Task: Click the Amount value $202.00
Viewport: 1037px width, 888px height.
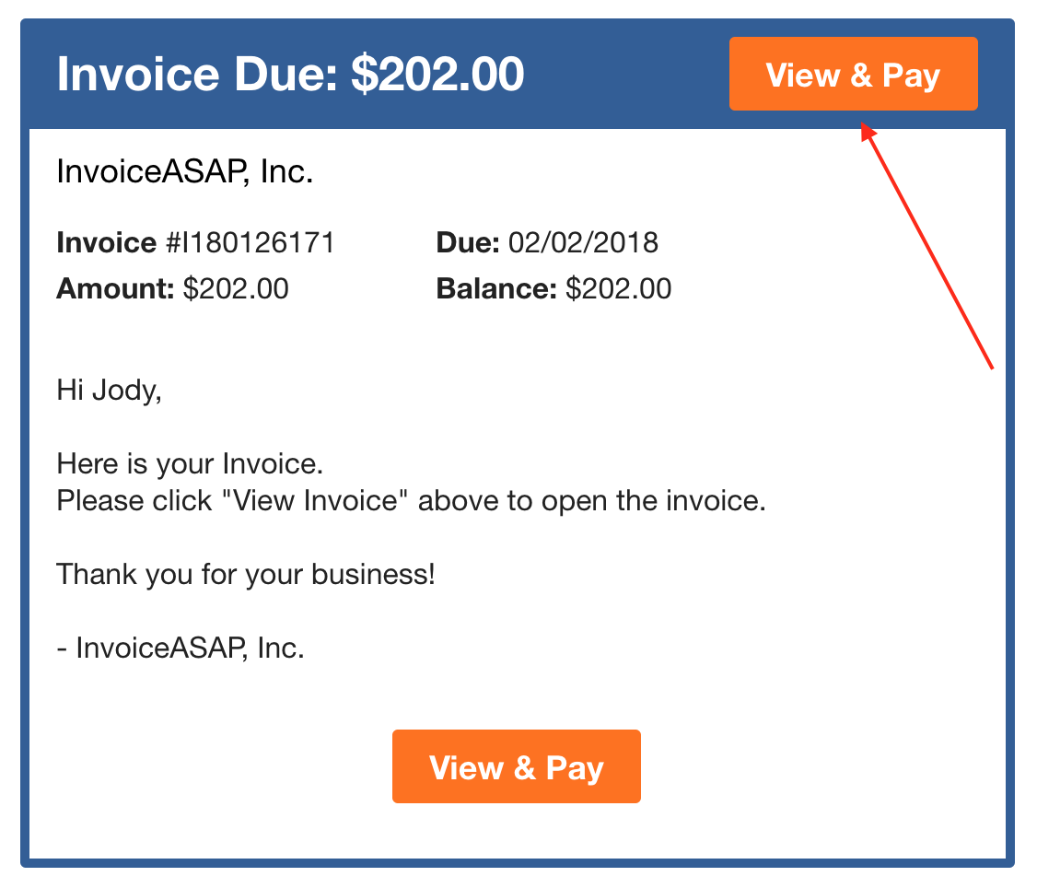Action: coord(236,289)
